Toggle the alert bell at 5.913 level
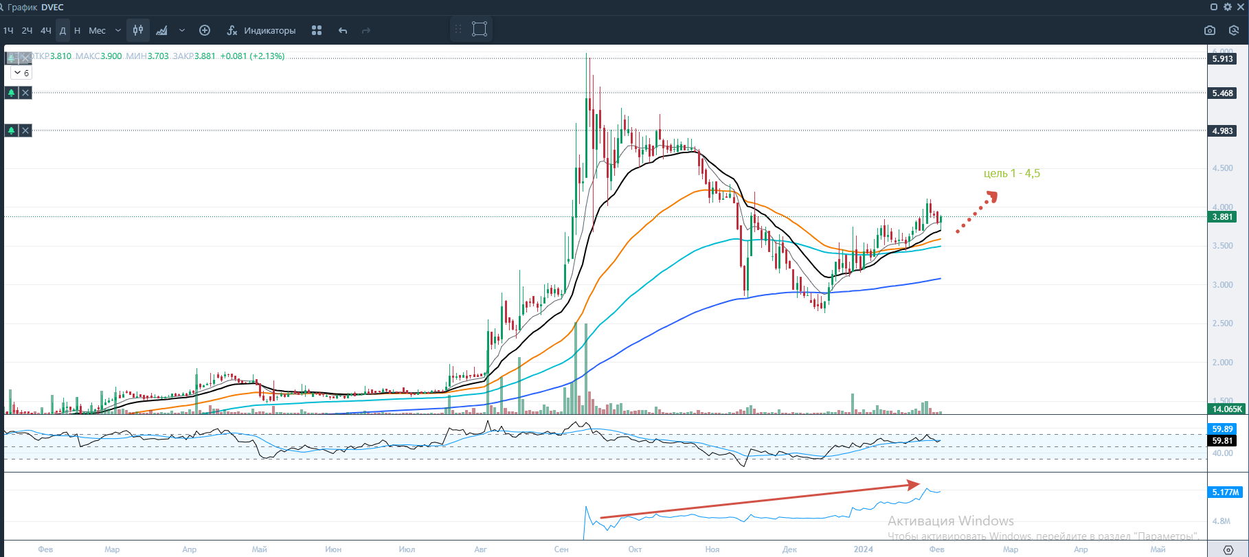The height and width of the screenshot is (557, 1249). tap(12, 58)
